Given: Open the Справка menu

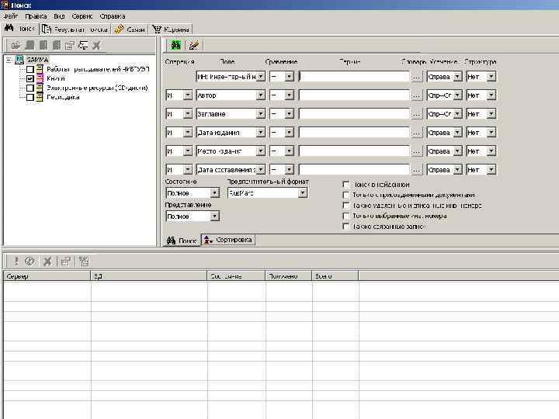Looking at the screenshot, I should pyautogui.click(x=113, y=16).
